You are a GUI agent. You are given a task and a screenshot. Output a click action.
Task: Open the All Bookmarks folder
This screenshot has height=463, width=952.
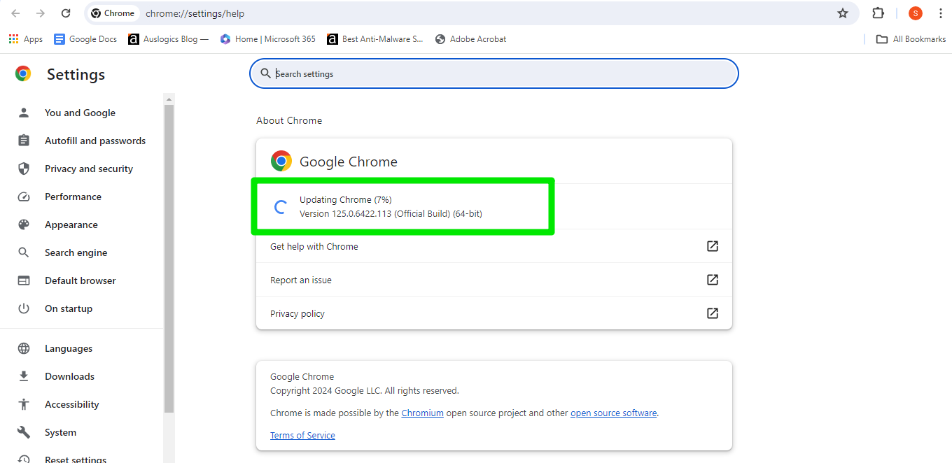pos(911,39)
